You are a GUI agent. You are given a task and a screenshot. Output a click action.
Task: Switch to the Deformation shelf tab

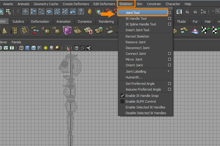pos(40,21)
